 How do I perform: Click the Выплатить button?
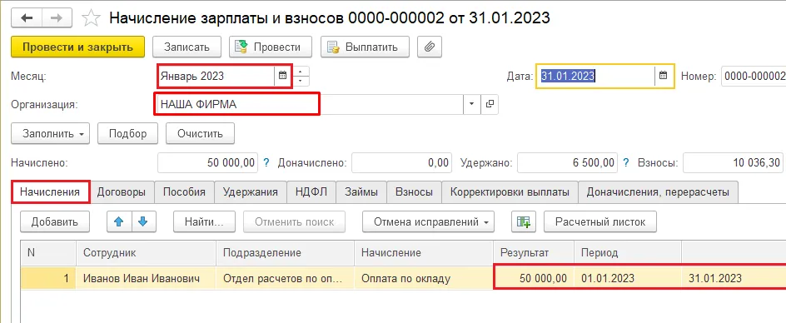365,47
